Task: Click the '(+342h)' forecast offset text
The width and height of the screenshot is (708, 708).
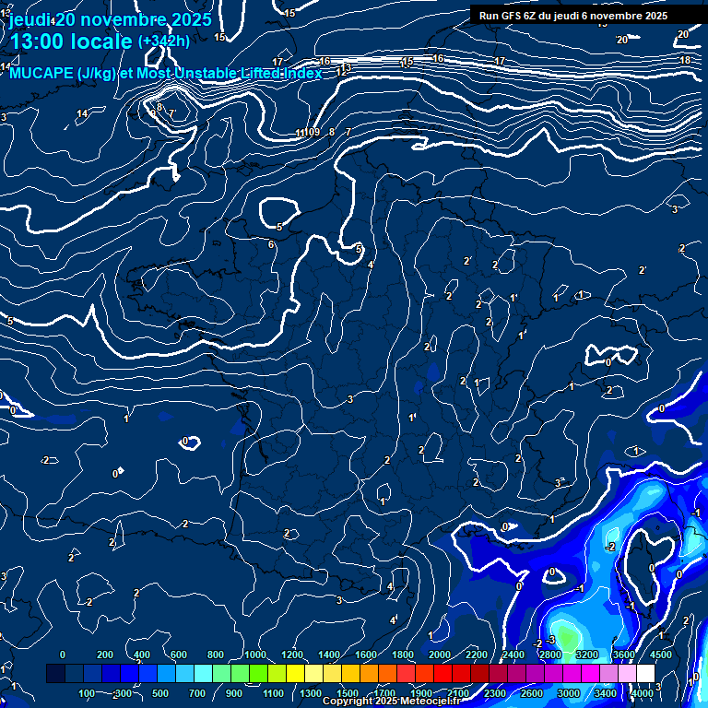Action: coord(163,41)
